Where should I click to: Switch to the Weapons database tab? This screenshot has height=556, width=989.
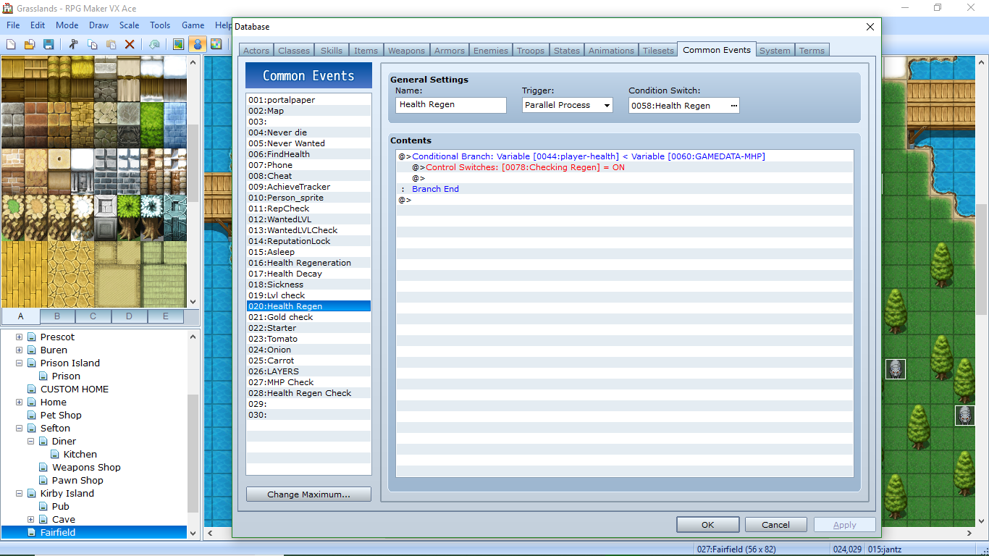coord(406,51)
